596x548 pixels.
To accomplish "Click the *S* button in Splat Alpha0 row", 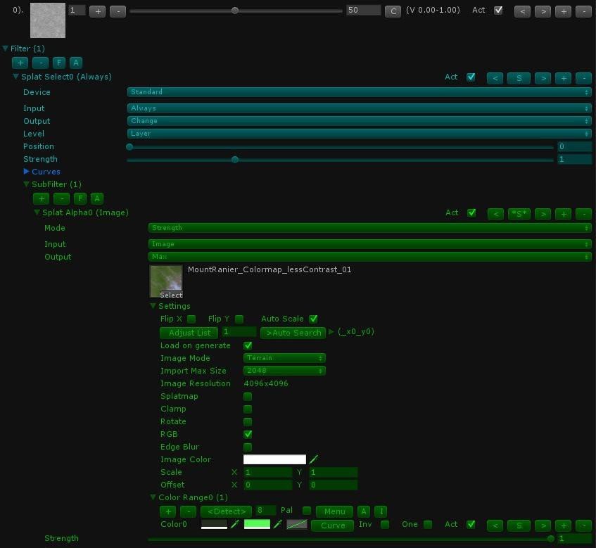I will coord(519,214).
